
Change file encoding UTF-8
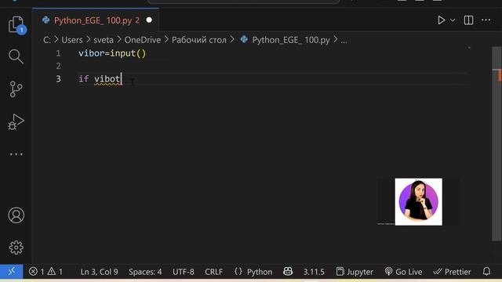pos(183,272)
